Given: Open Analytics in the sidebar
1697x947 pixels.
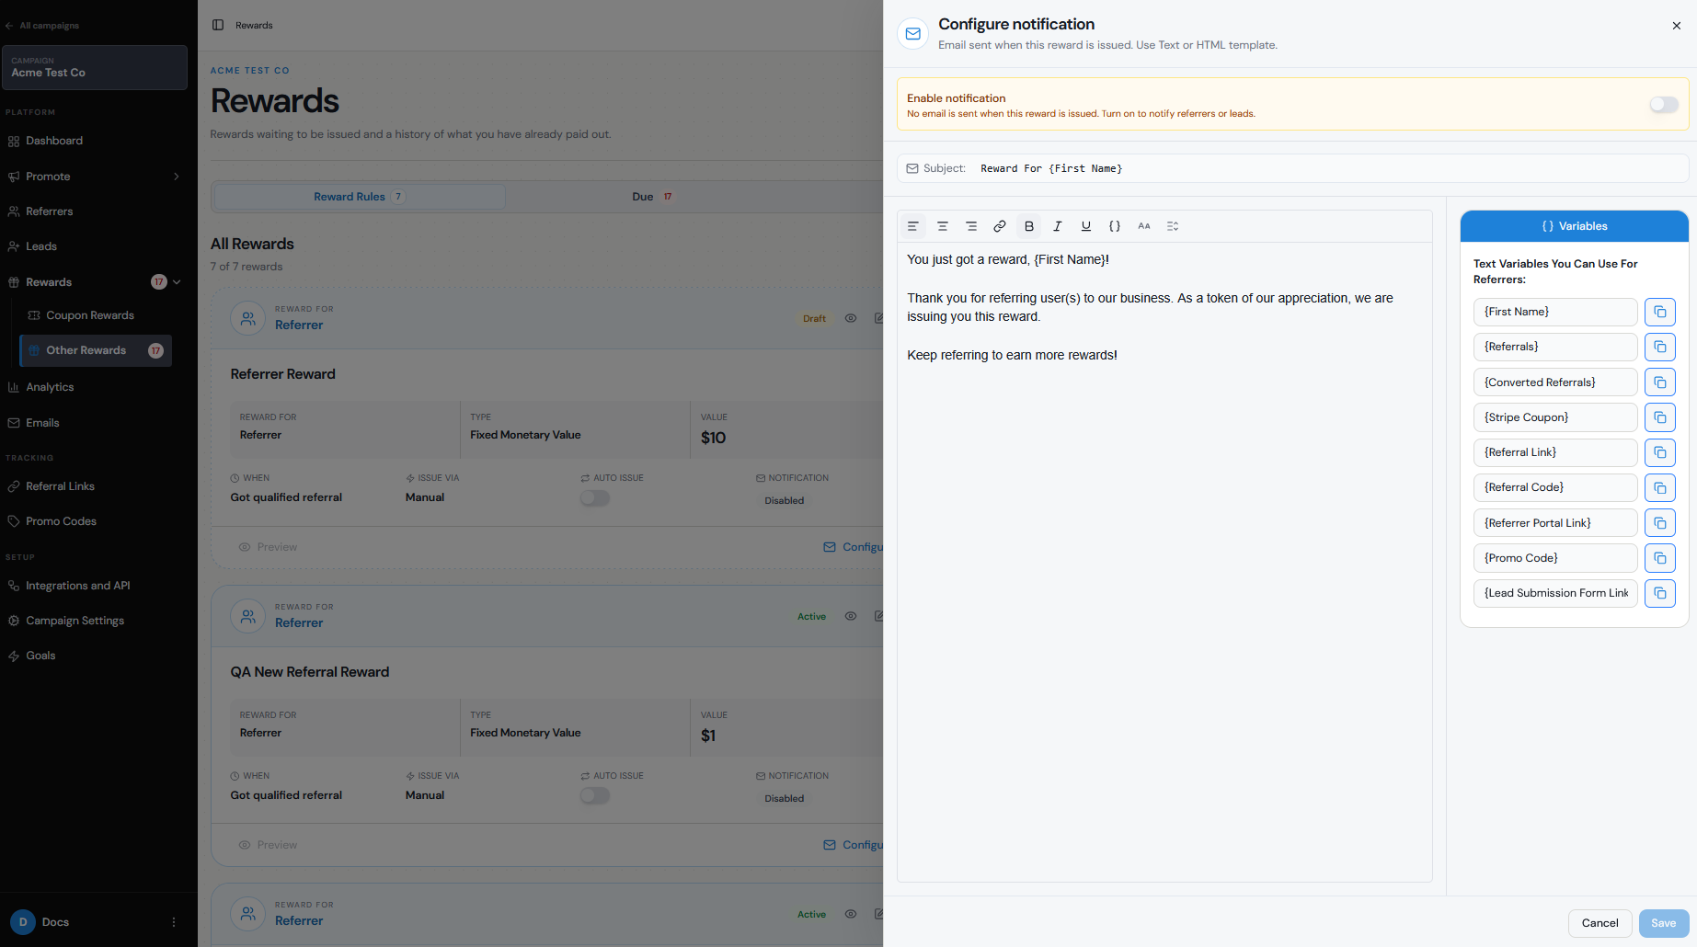Looking at the screenshot, I should tap(50, 387).
